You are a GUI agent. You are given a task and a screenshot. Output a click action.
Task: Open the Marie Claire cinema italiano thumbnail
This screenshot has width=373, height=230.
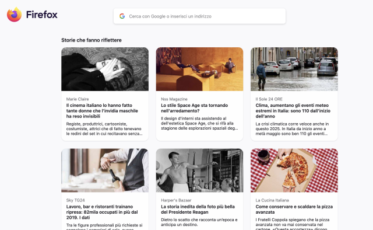point(105,69)
